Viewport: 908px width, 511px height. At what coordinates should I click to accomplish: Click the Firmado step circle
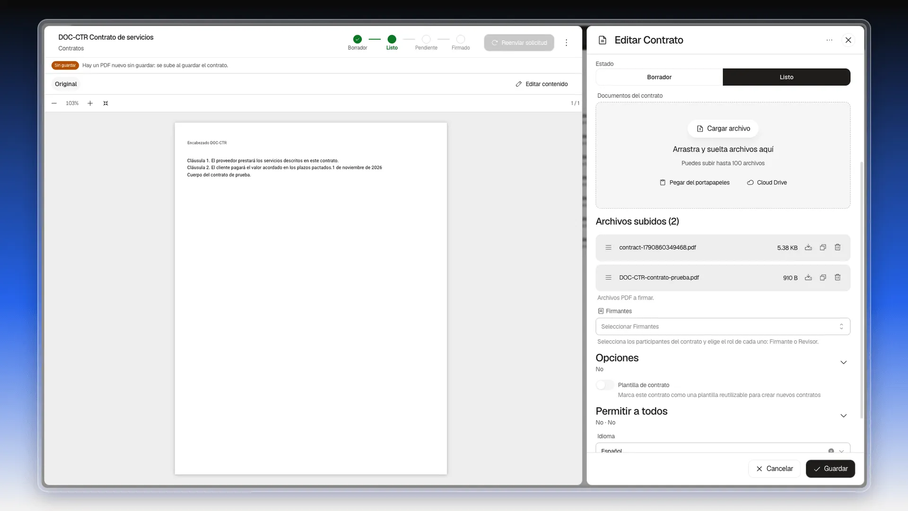click(461, 39)
